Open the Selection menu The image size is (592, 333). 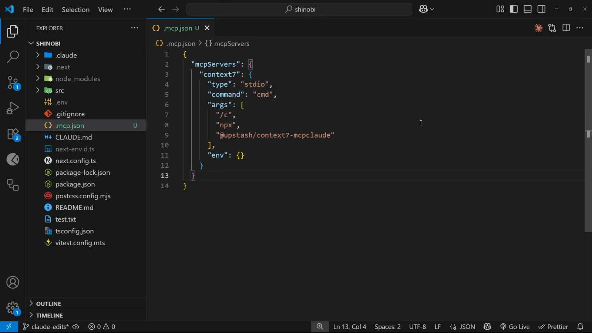pyautogui.click(x=75, y=10)
